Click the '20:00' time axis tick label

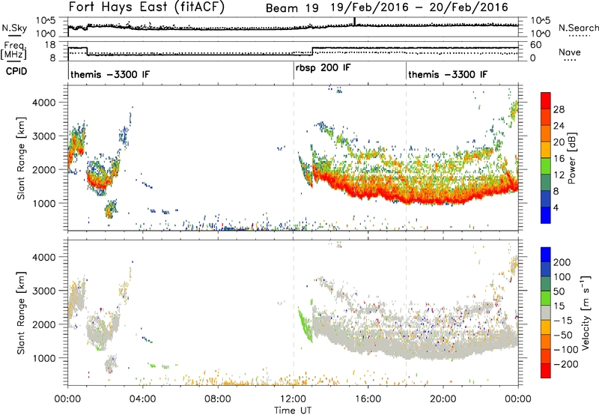(x=443, y=399)
